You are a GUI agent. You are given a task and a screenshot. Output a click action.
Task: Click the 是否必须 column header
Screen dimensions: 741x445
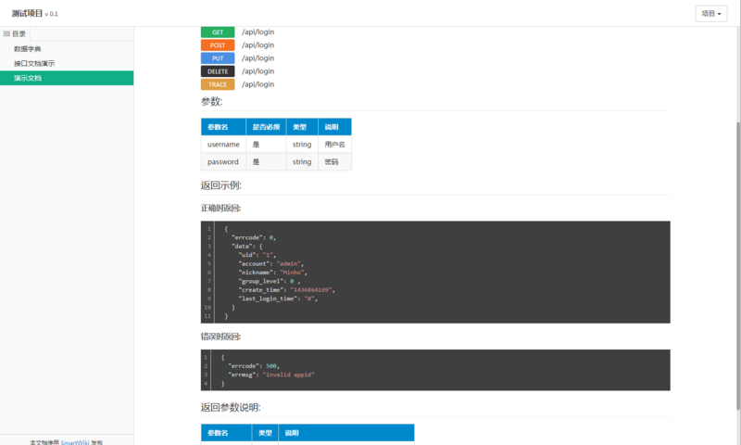(266, 127)
